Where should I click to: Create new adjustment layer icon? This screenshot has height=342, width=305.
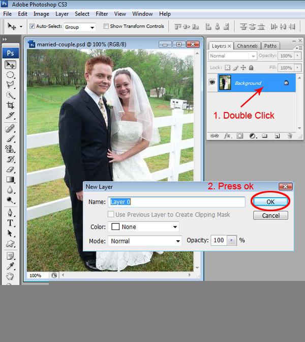pyautogui.click(x=253, y=136)
